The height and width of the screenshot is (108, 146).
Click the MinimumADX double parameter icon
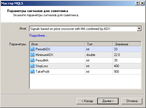(x=32, y=55)
